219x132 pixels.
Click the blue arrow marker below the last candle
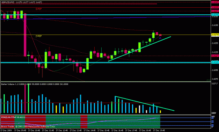pos(160,38)
